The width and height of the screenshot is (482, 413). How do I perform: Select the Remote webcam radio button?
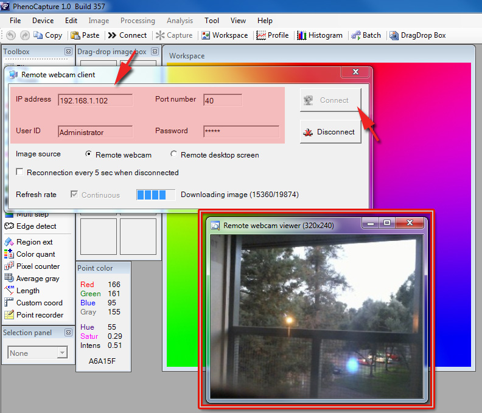pos(89,154)
